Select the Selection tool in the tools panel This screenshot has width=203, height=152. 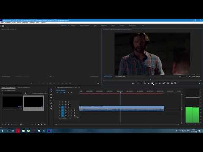(x=51, y=89)
